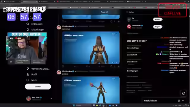This screenshot has height=107, width=190.
Task: Share the Graffiti Spraypack post
Action: 115,66
